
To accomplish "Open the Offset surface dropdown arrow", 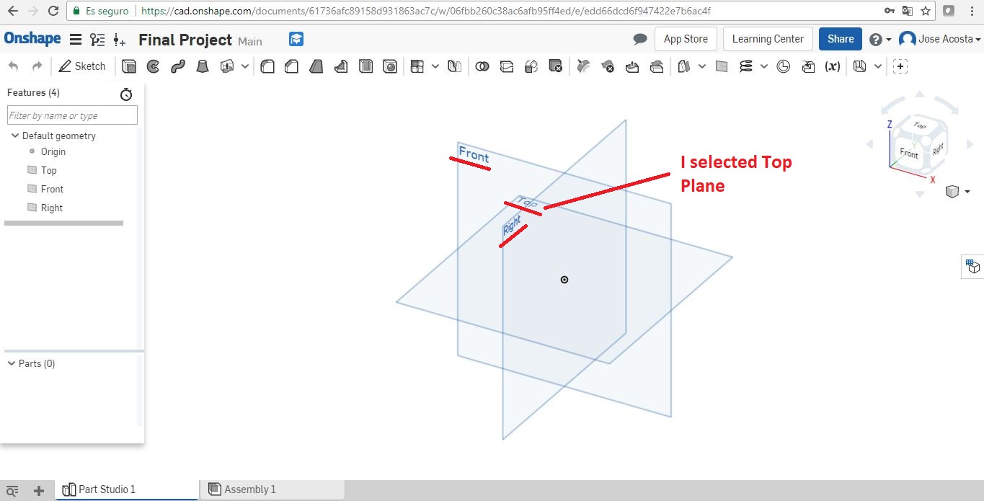I will tap(703, 66).
